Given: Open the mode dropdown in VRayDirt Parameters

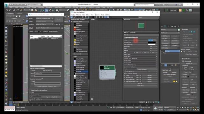Looking at the screenshot, I should [147, 69].
